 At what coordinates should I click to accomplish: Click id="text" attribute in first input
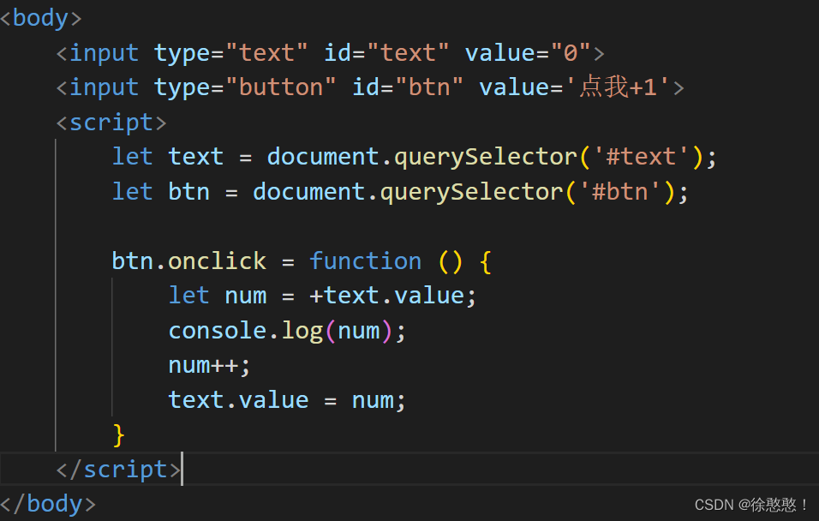tap(386, 53)
